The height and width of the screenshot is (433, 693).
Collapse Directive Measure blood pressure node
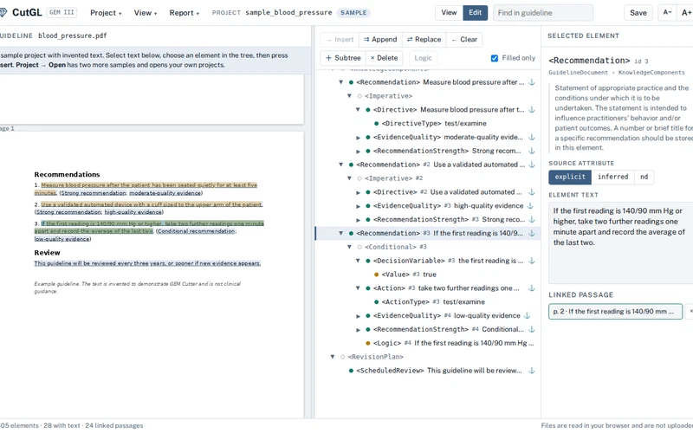tap(358, 110)
